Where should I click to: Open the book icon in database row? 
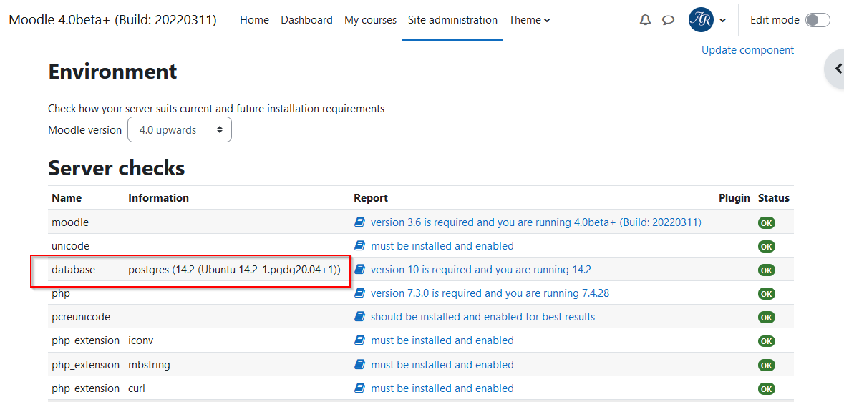[x=359, y=270]
